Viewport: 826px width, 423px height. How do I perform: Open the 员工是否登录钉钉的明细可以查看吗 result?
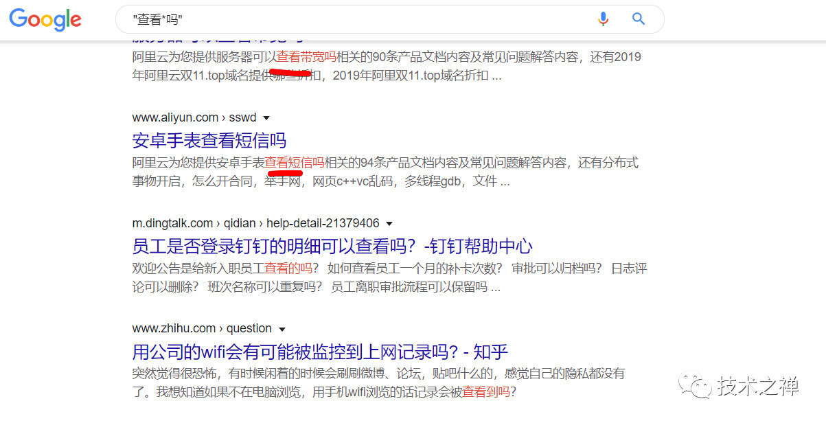click(332, 246)
